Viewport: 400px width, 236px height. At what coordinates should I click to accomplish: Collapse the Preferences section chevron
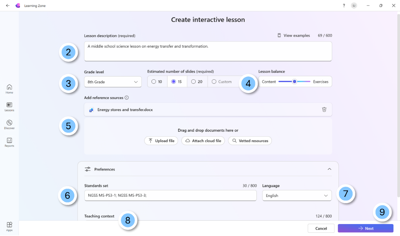[x=329, y=169]
